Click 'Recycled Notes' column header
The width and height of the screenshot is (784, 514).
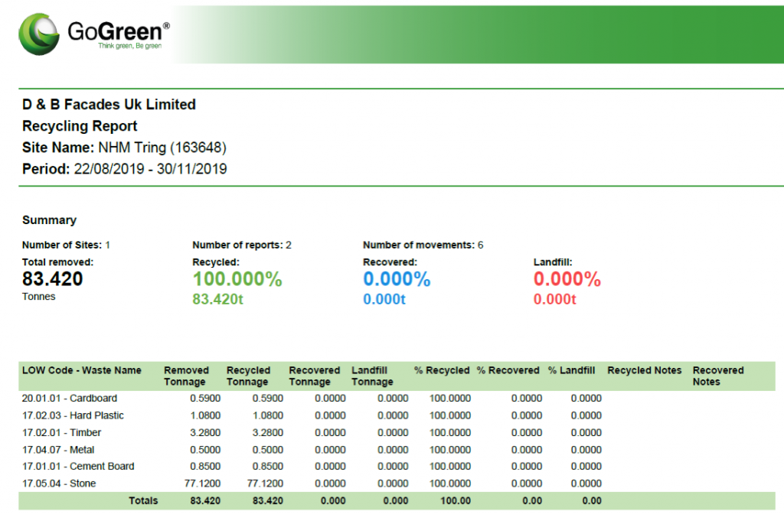pyautogui.click(x=645, y=370)
